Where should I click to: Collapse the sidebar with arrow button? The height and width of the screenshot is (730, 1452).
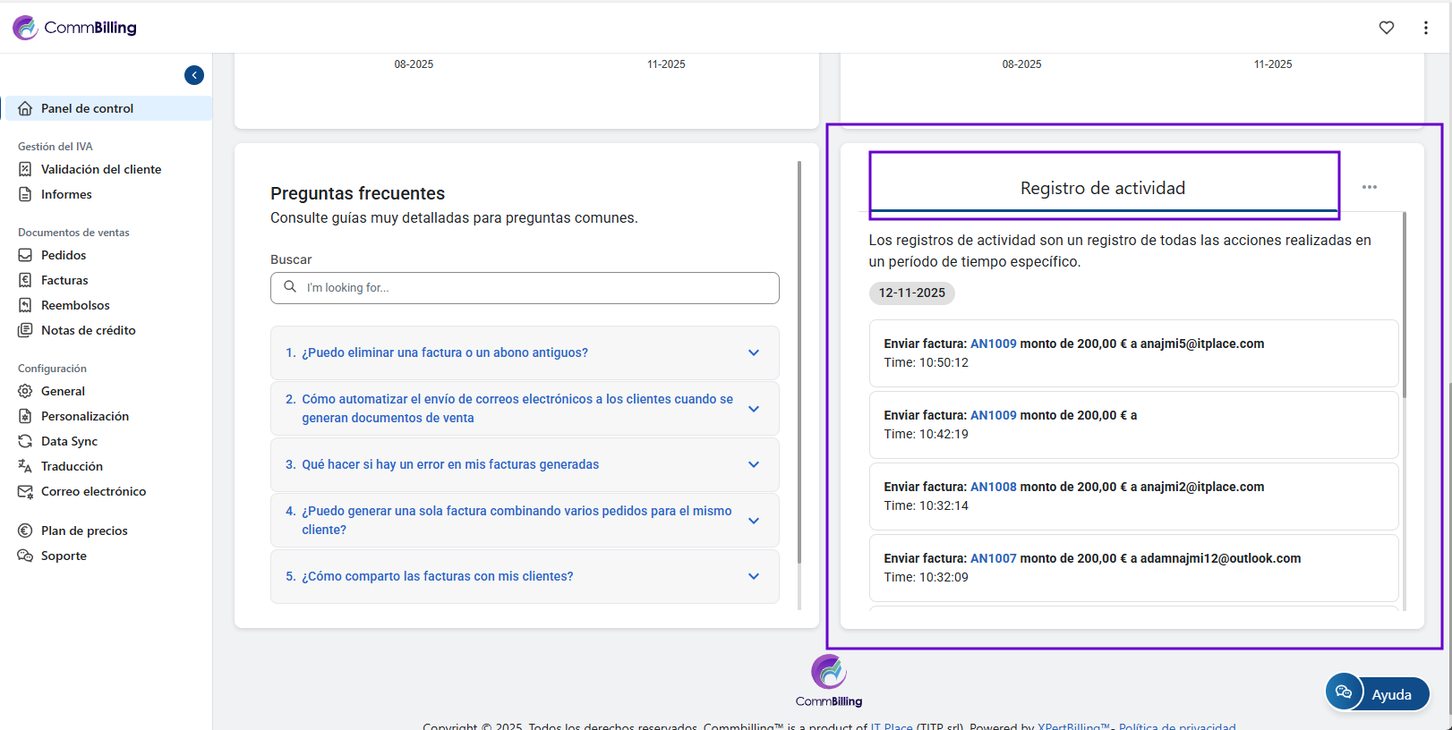194,75
